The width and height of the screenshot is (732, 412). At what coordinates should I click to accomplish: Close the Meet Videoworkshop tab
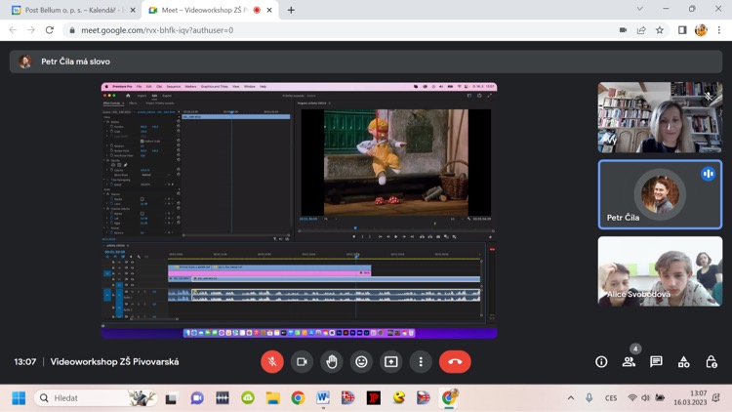[x=269, y=10]
